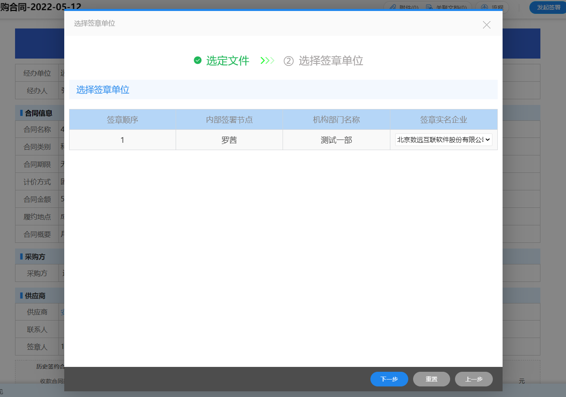Click the green checkmark step icon
Screen dimensions: 566x397
point(198,60)
